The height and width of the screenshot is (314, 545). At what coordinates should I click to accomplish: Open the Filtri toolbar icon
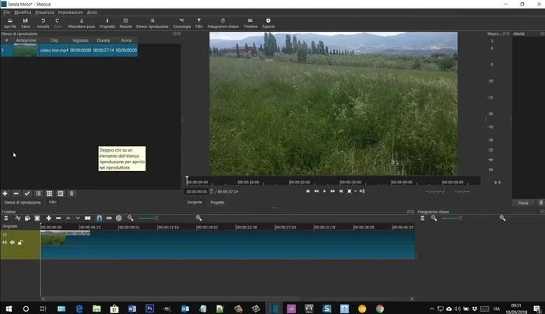click(x=199, y=23)
